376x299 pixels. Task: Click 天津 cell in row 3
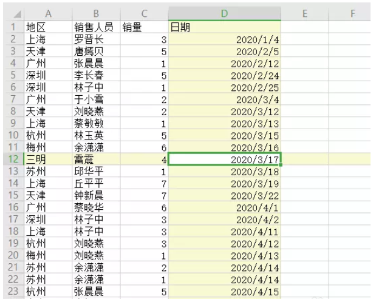pos(48,51)
